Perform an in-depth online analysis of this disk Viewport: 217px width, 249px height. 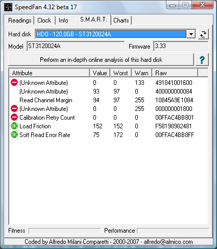click(101, 60)
